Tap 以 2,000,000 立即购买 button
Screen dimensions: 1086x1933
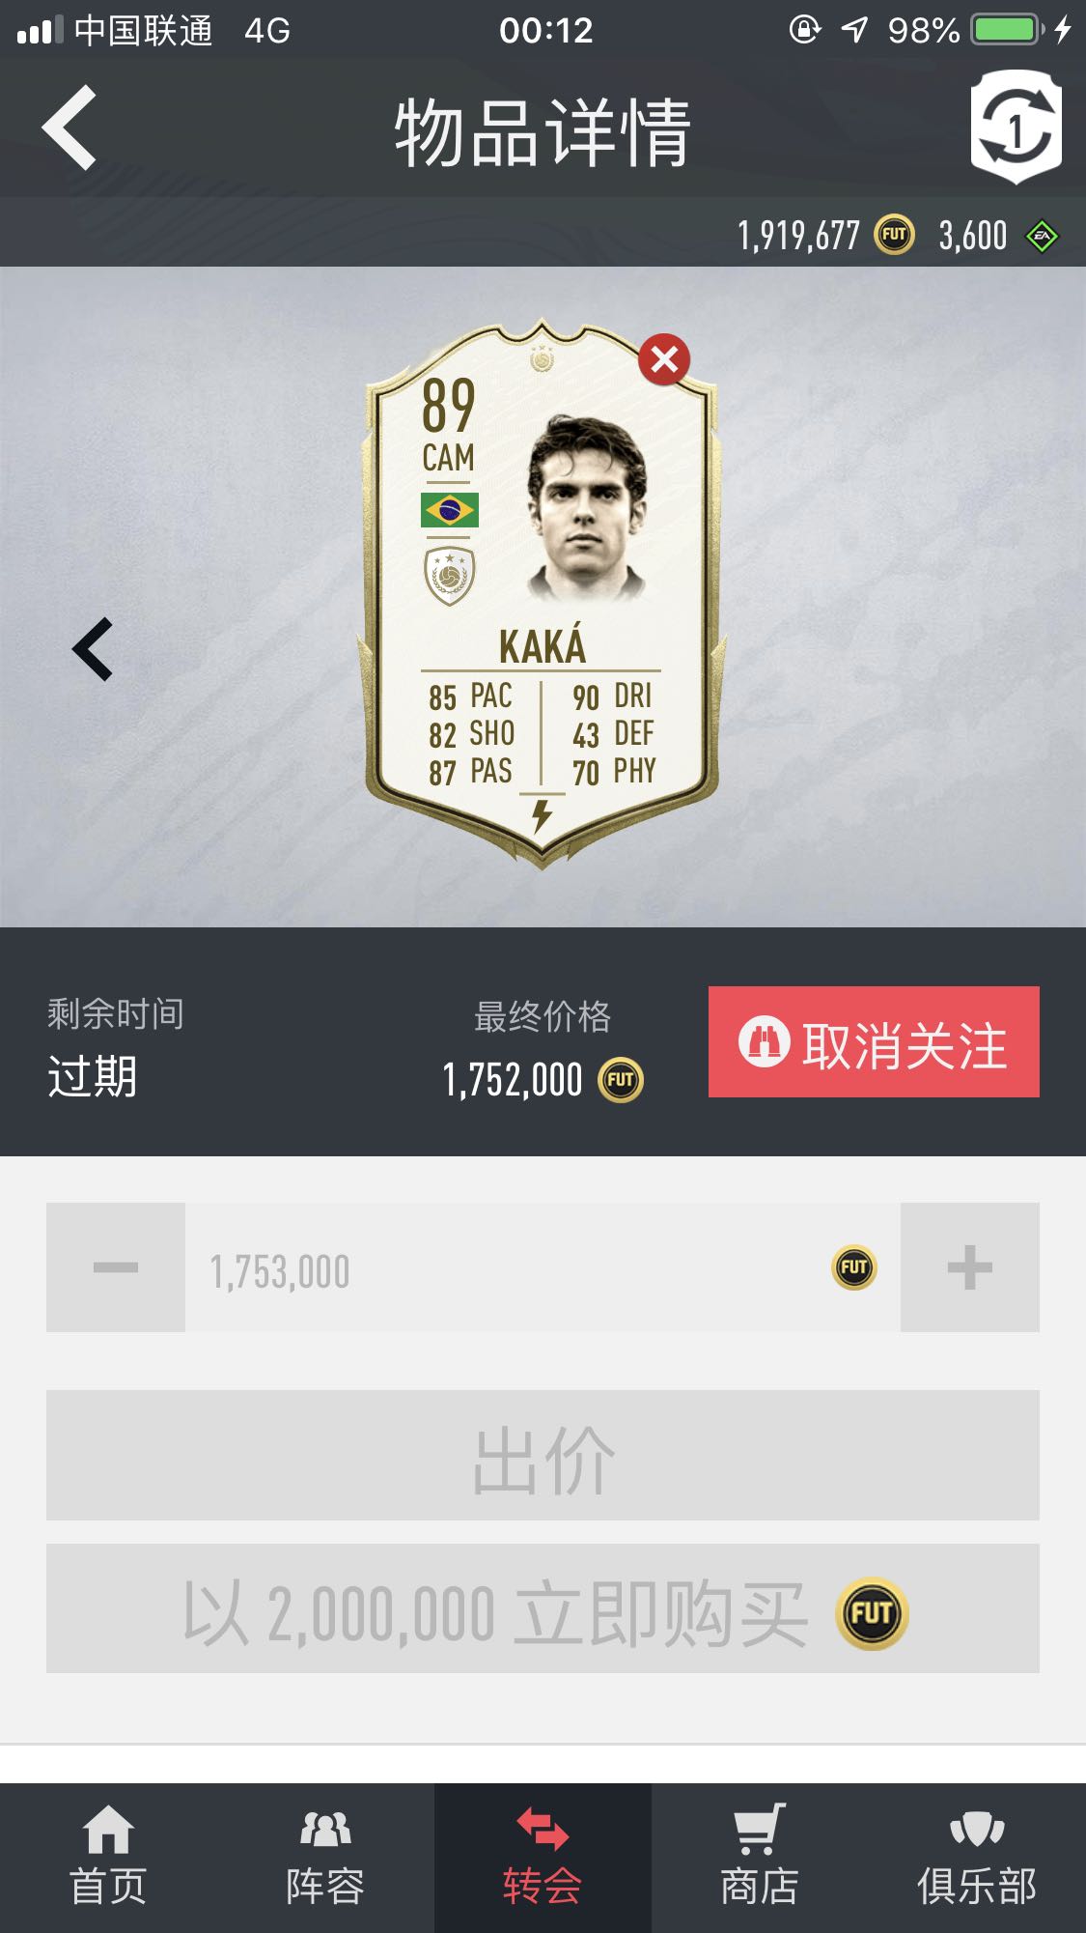(543, 1608)
